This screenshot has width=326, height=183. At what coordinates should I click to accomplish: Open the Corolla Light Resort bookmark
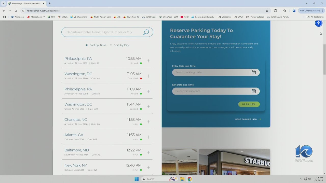(203, 17)
